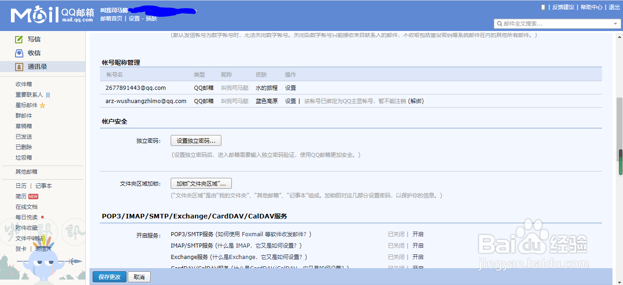Open 附件收藏 in the sidebar
The height and width of the screenshot is (285, 623).
(x=26, y=228)
